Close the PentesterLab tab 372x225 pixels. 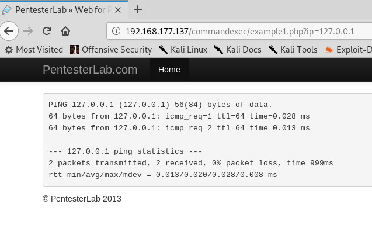118,10
